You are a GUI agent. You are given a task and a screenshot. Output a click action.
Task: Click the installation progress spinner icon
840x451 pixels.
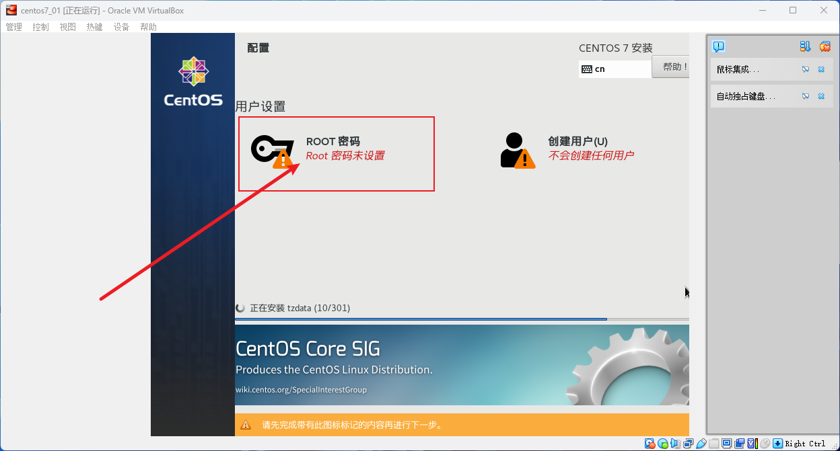tap(240, 308)
